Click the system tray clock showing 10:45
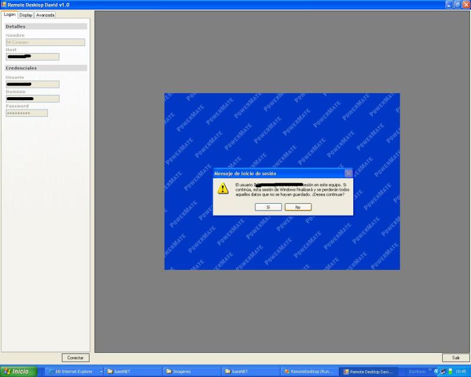471x377 pixels. coord(461,372)
